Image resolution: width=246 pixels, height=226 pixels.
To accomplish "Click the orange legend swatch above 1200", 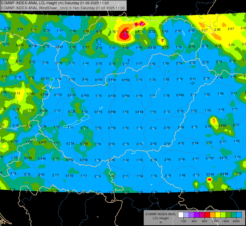I will click(213, 215).
